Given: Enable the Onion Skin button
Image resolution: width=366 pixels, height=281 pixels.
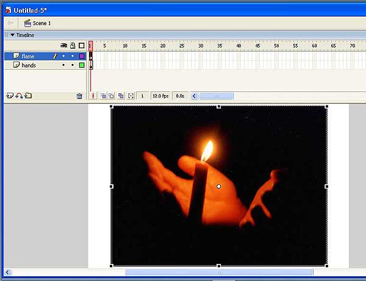Looking at the screenshot, I should [103, 96].
